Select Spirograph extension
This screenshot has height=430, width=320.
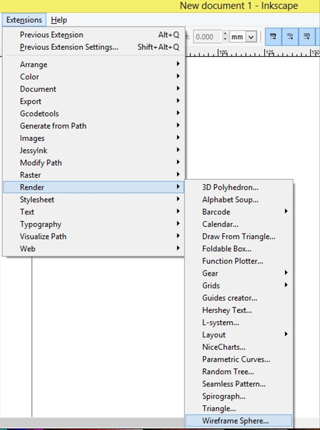[239, 396]
